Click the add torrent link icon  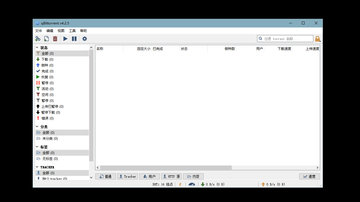(x=38, y=39)
